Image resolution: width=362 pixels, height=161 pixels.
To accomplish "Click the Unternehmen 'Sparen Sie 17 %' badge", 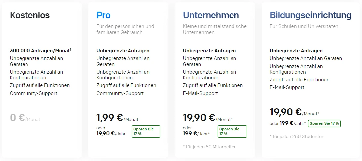I will point(232,132).
